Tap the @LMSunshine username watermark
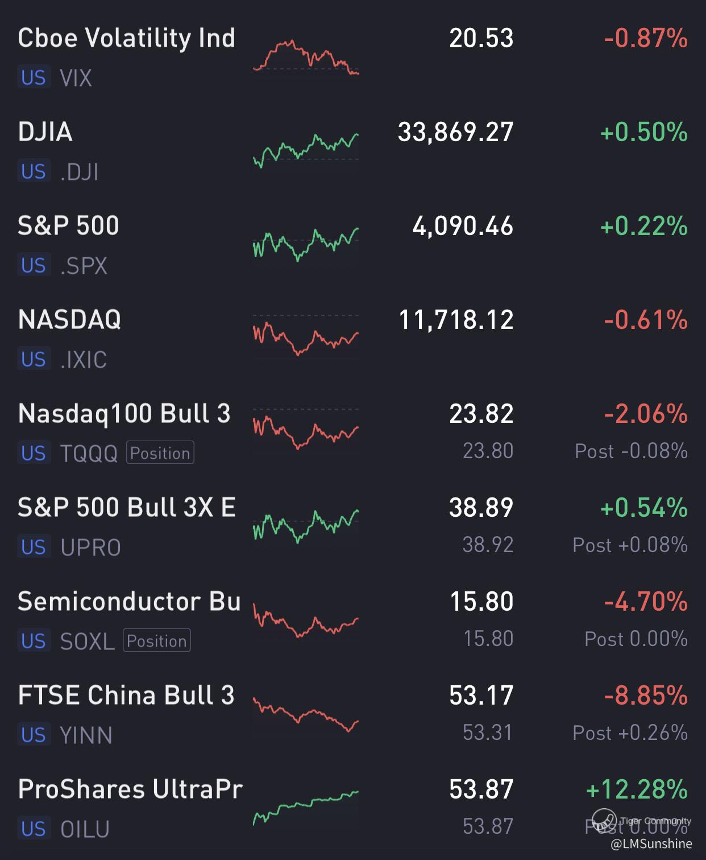This screenshot has width=706, height=860. point(651,844)
